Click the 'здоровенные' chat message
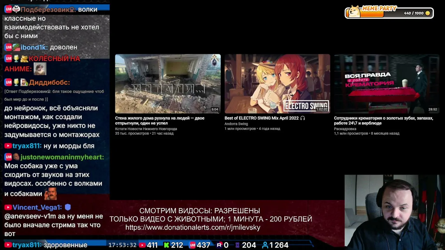This screenshot has width=445, height=250. 65,245
